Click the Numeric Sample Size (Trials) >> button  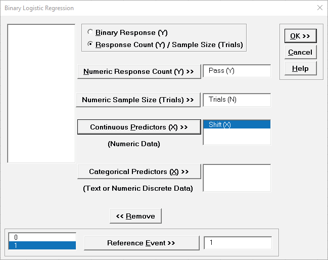point(138,100)
